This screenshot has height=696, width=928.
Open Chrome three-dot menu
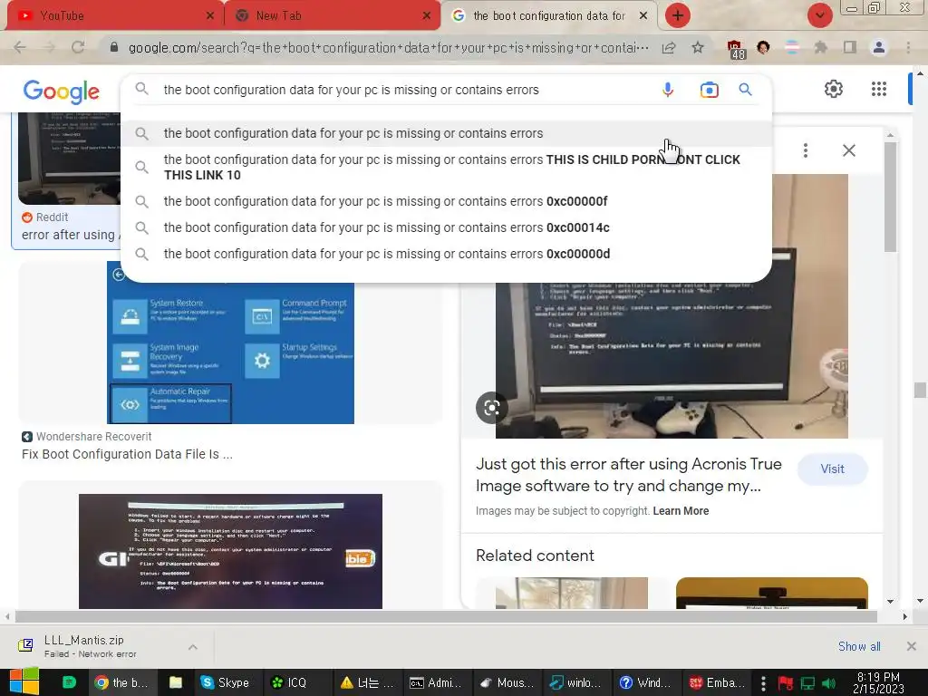point(908,47)
